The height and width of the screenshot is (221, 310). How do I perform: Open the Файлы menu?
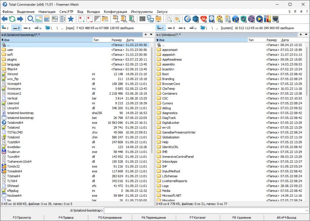tap(8, 12)
